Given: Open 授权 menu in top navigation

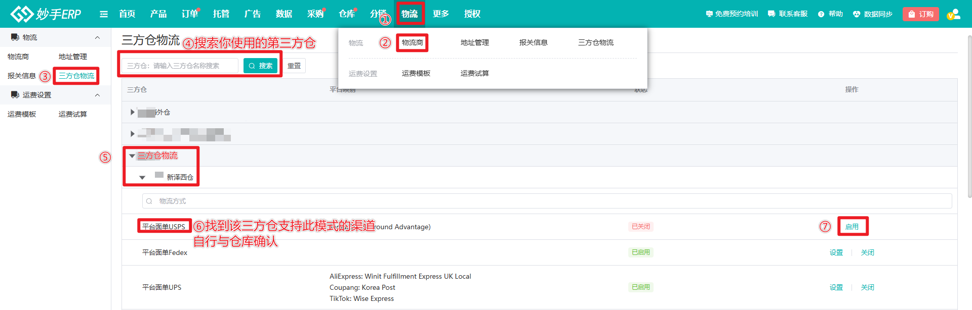Looking at the screenshot, I should tap(472, 14).
